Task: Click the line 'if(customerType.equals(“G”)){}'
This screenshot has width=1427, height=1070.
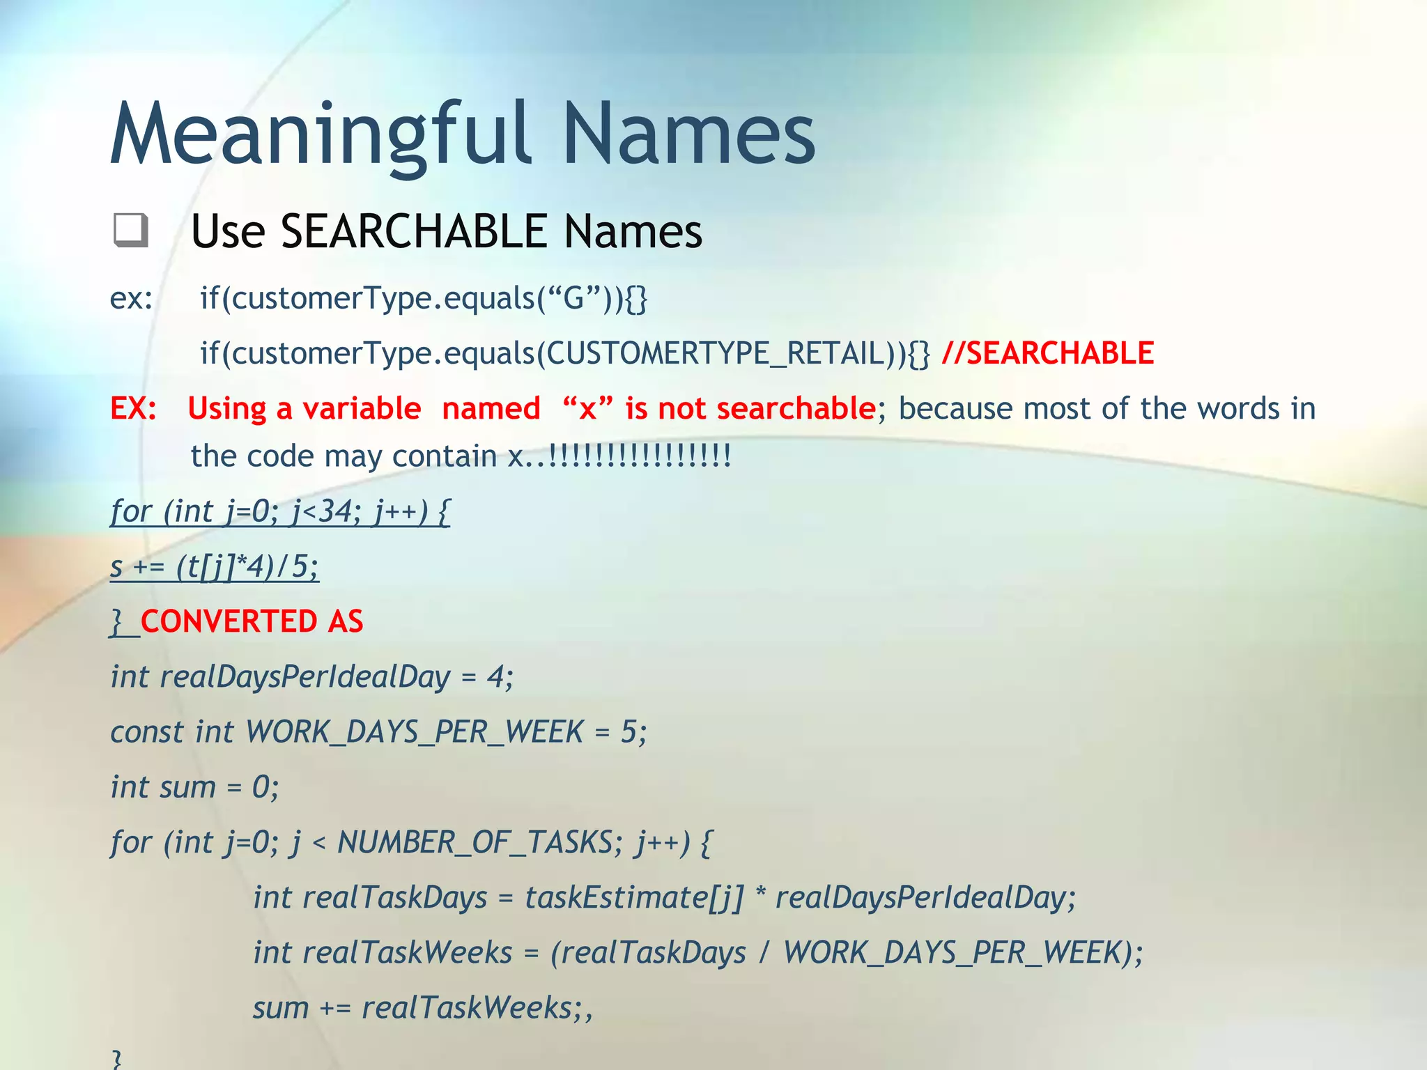Action: point(424,299)
